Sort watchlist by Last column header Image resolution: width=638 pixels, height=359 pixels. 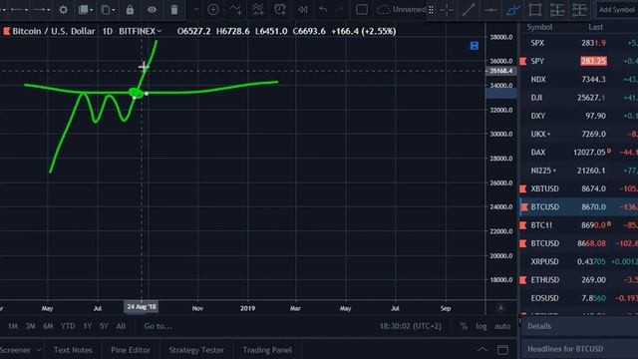tap(596, 27)
